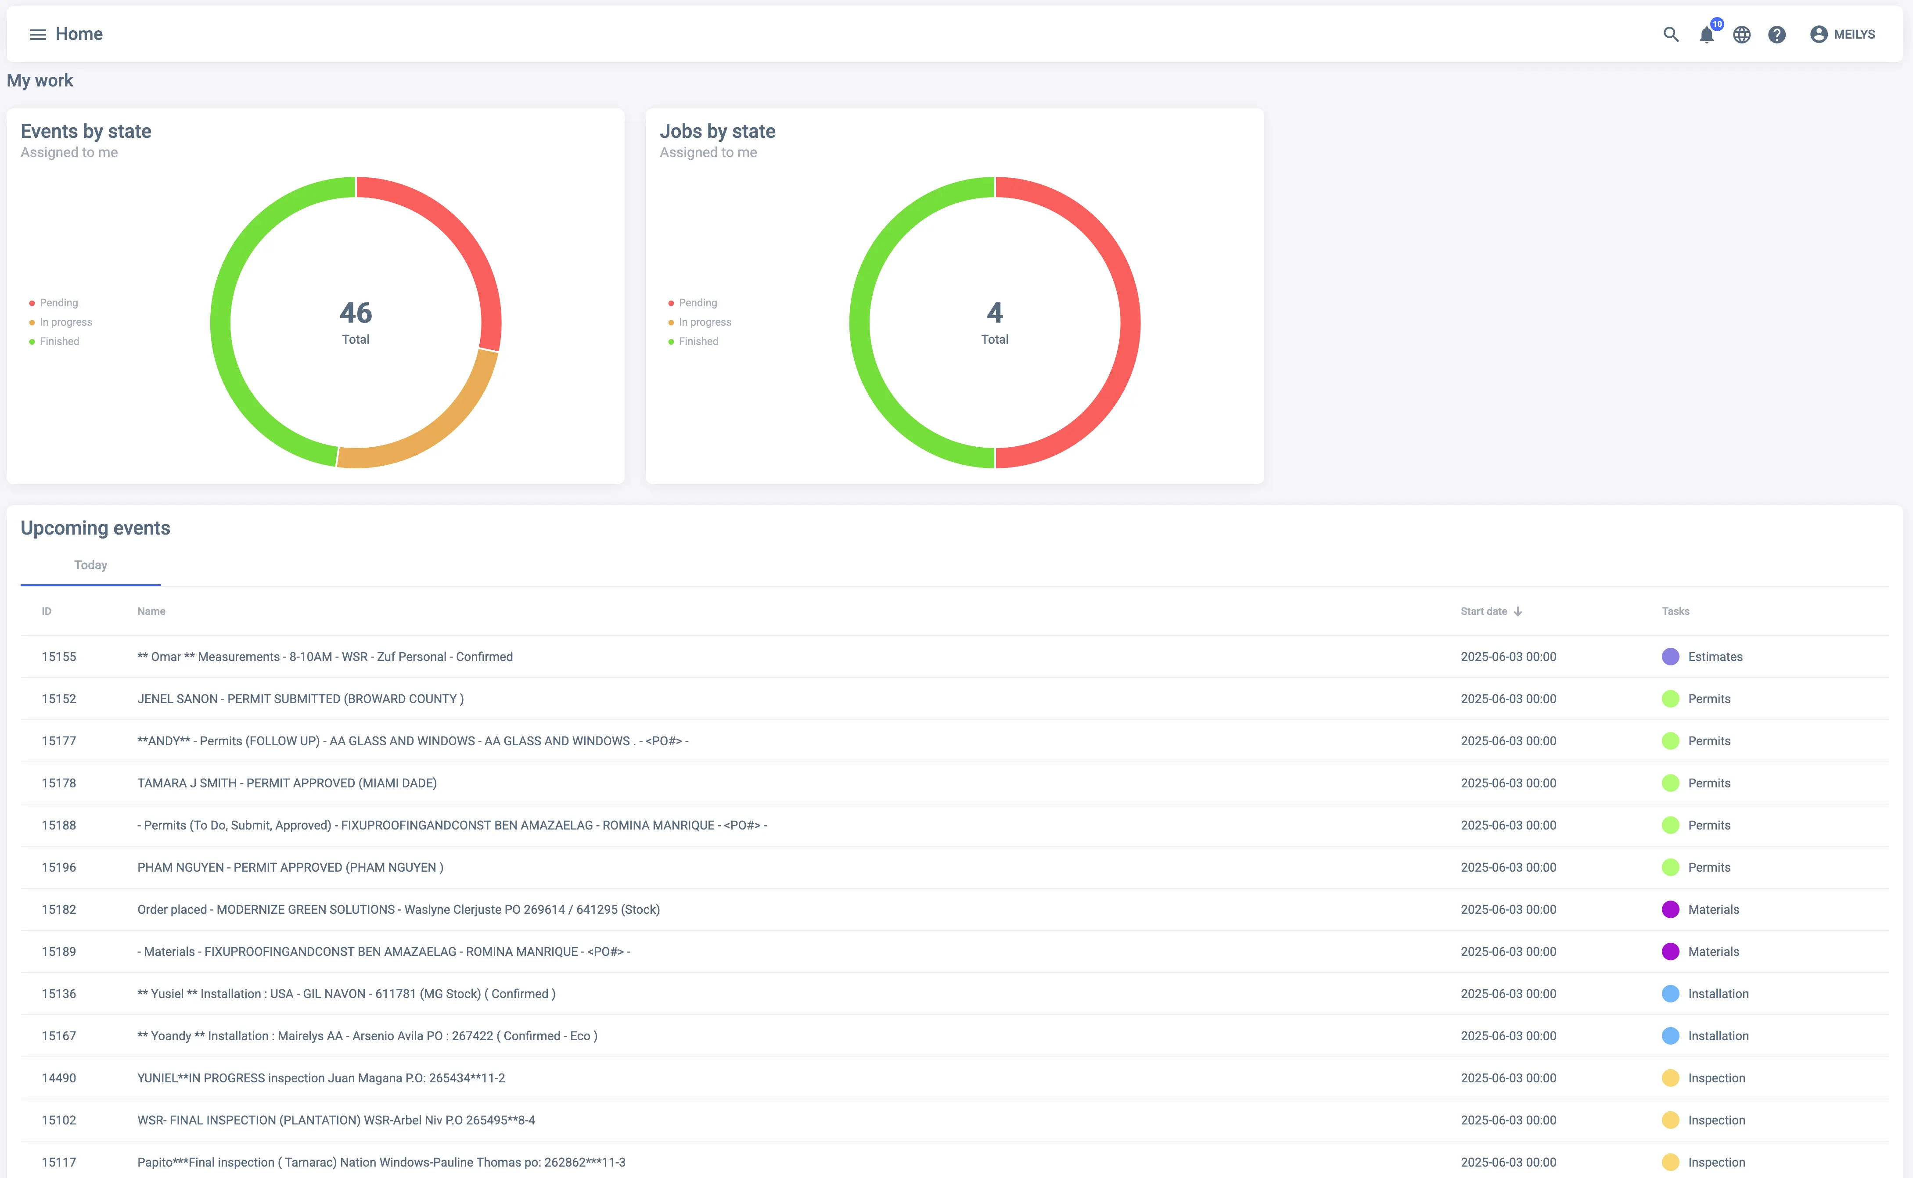Select the Today tab
The width and height of the screenshot is (1913, 1178).
click(x=90, y=565)
